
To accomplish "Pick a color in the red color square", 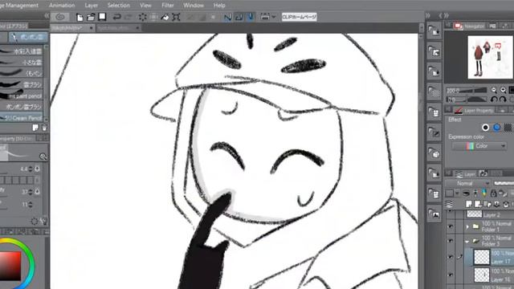I will pos(10,266).
